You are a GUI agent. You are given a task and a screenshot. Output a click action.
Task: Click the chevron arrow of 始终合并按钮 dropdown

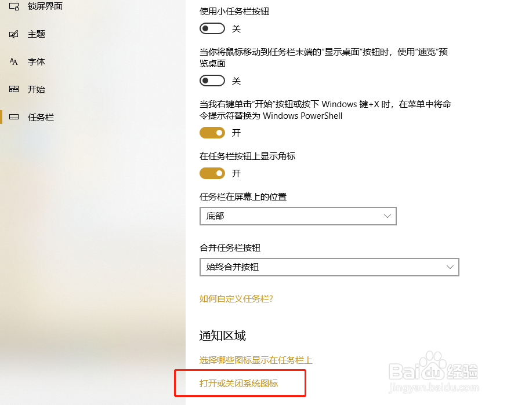click(x=450, y=267)
